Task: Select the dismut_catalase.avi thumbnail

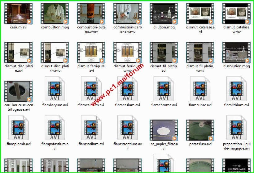Action: point(200,13)
